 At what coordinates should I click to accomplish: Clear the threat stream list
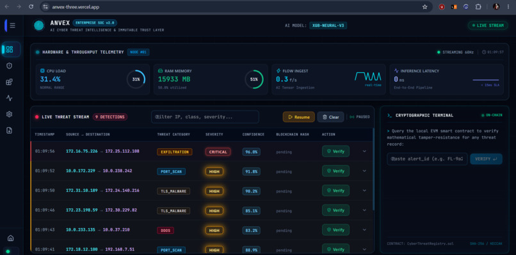coord(330,117)
